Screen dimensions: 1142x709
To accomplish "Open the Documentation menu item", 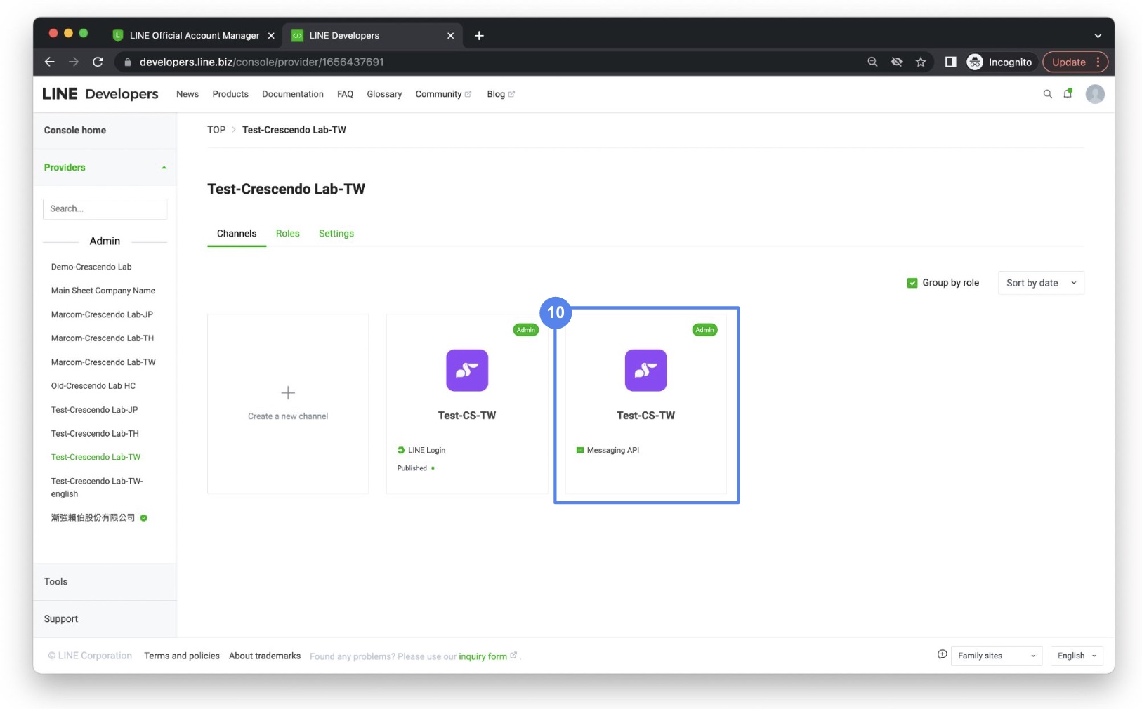I will (x=293, y=93).
